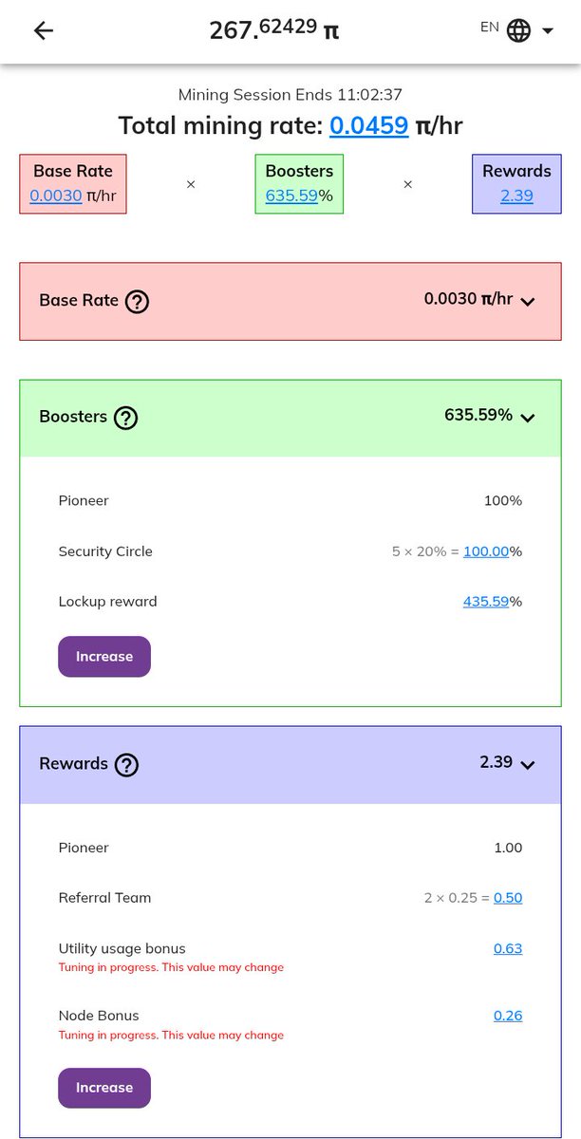Open the Boosters question mark icon
The width and height of the screenshot is (581, 1139).
[x=126, y=418]
